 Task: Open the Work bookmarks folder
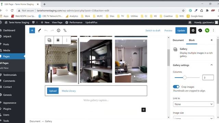pyautogui.click(x=86, y=16)
